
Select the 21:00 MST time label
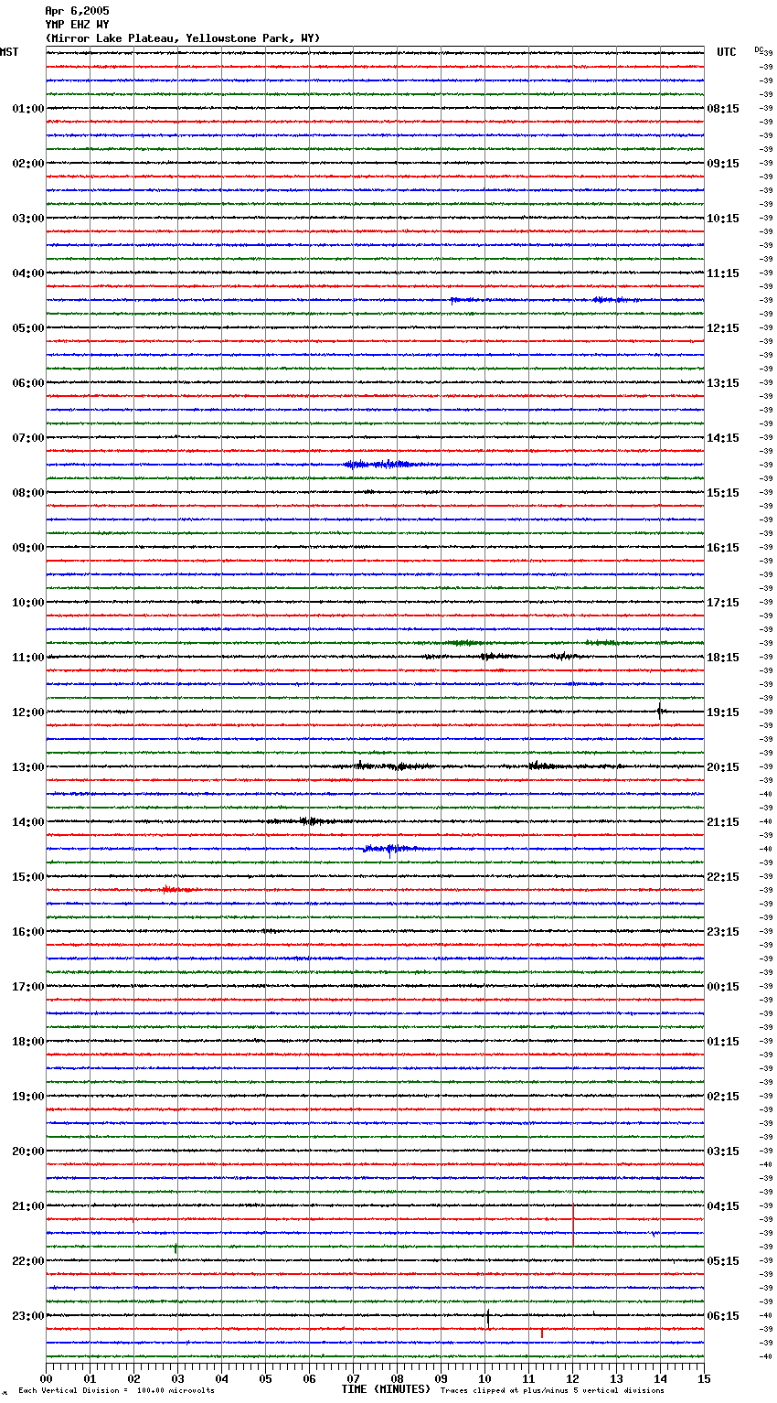tap(28, 1206)
